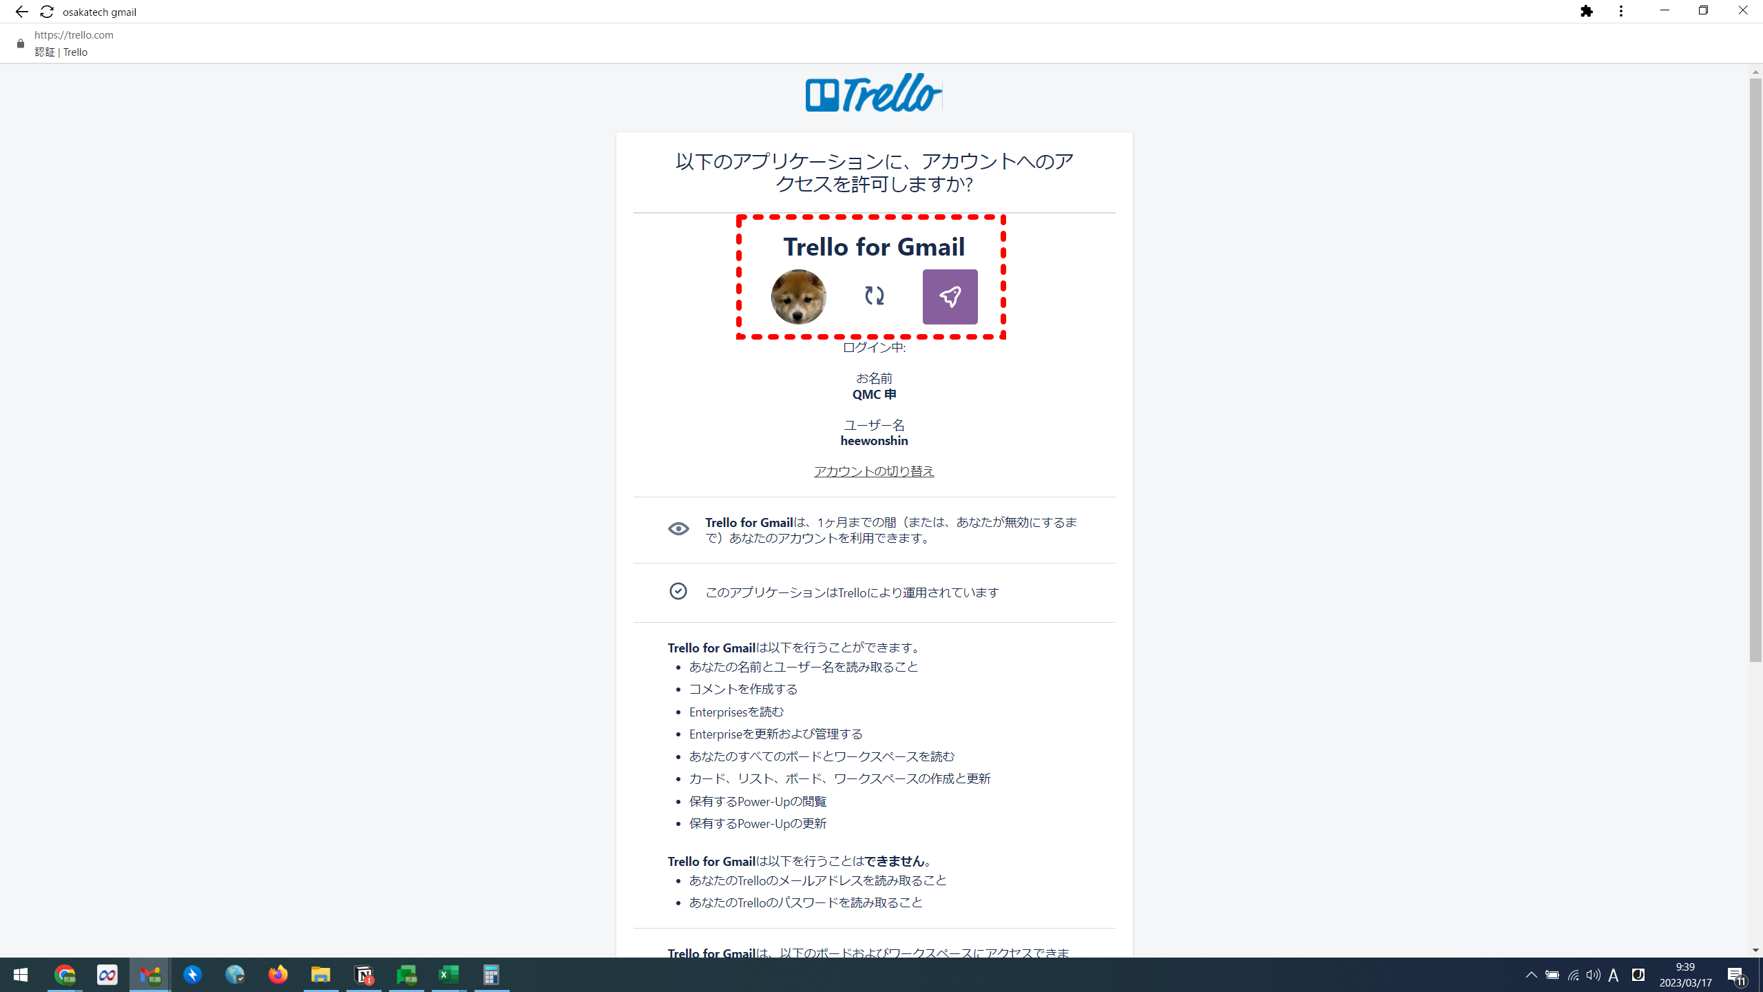The image size is (1763, 992).
Task: Open Chrome from the taskbar
Action: click(x=65, y=975)
